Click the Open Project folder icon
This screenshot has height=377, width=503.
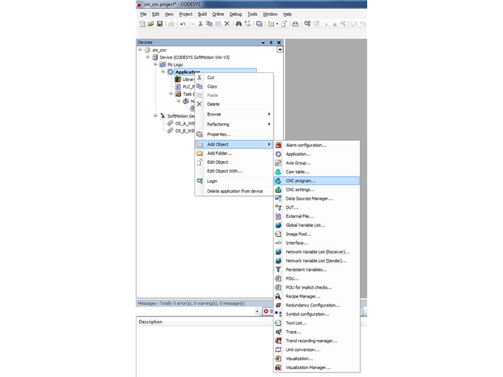pyautogui.click(x=151, y=24)
